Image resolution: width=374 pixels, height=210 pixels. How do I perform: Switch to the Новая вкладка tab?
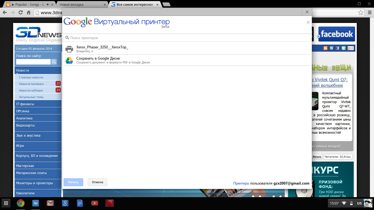(x=82, y=4)
